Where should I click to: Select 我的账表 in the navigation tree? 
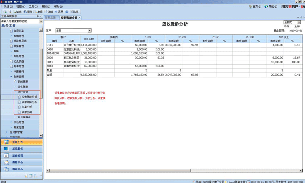point(23,81)
